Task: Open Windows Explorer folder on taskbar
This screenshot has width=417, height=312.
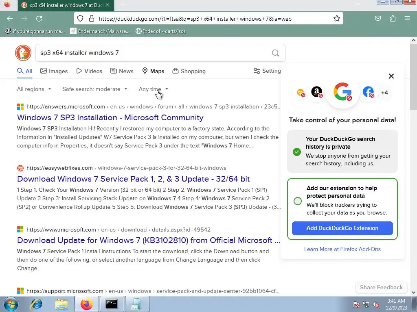Action: coord(61,304)
